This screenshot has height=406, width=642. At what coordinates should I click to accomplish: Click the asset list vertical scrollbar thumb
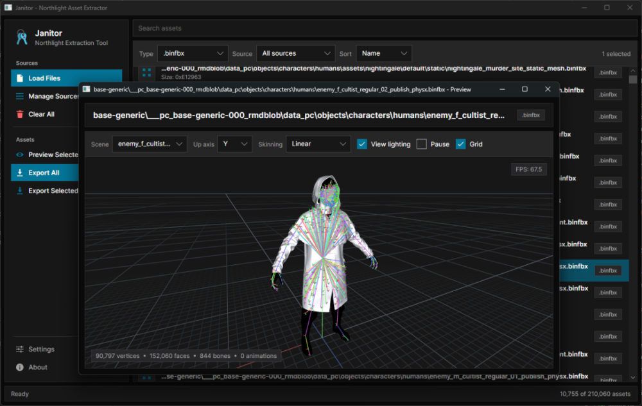(x=633, y=80)
